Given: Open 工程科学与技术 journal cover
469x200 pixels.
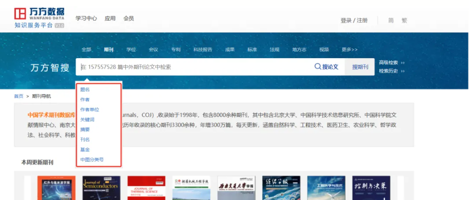Looking at the screenshot, I should [x=326, y=188].
